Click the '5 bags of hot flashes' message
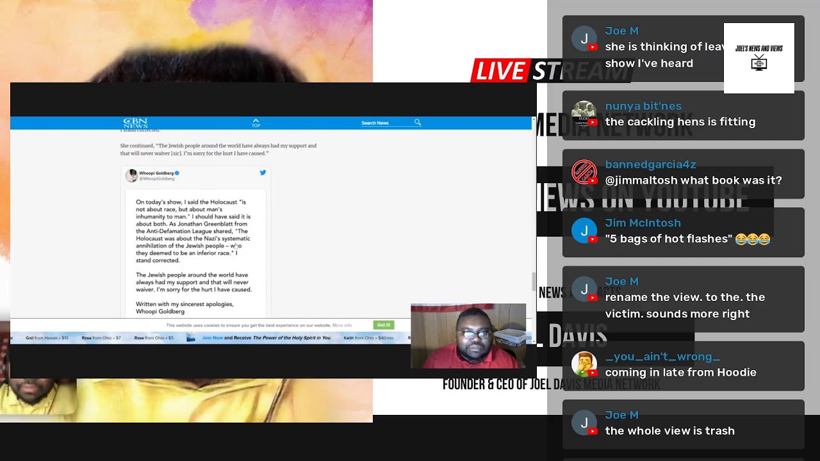Image resolution: width=820 pixels, height=461 pixels. pos(687,239)
